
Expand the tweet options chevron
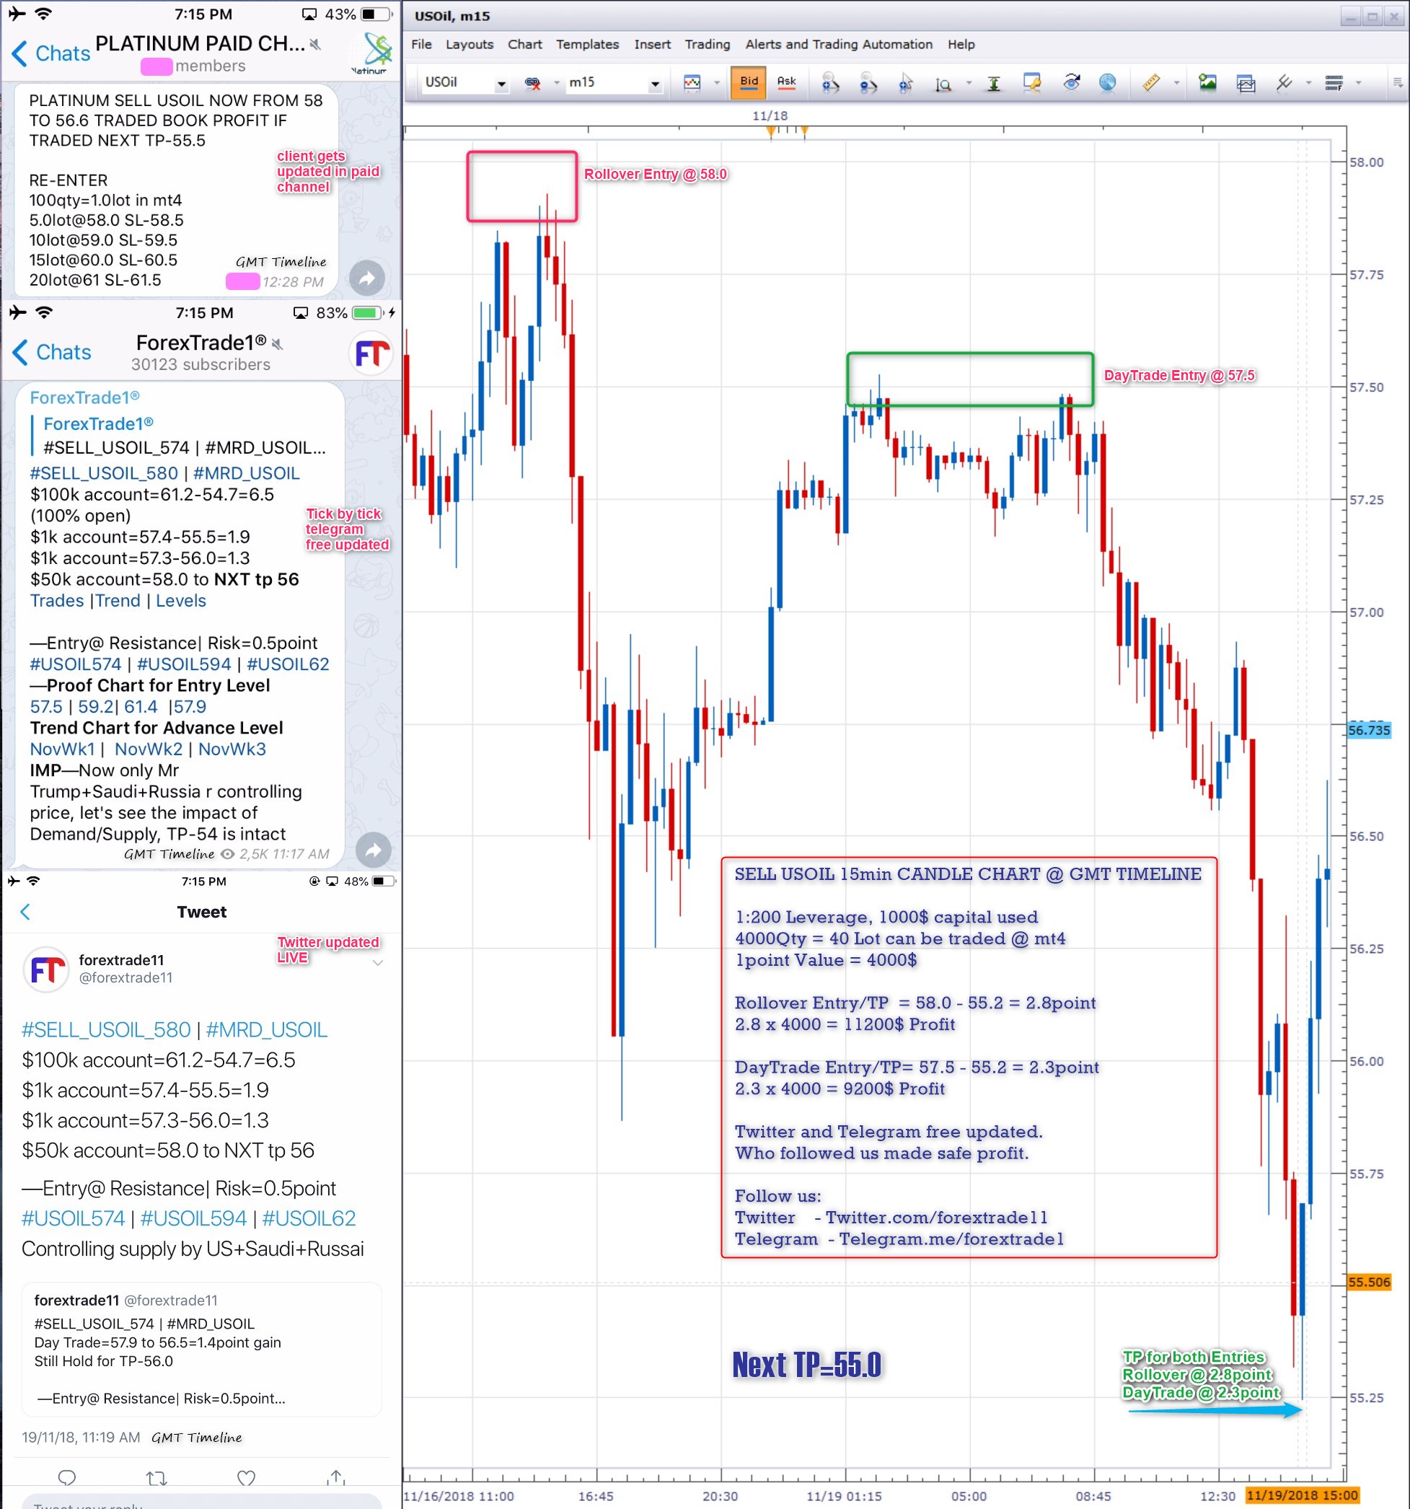(377, 962)
